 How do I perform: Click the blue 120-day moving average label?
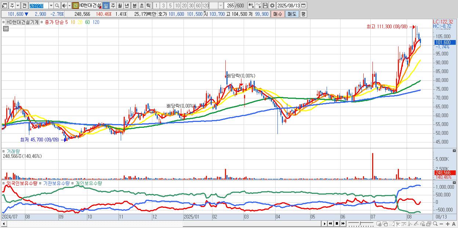tap(95, 22)
